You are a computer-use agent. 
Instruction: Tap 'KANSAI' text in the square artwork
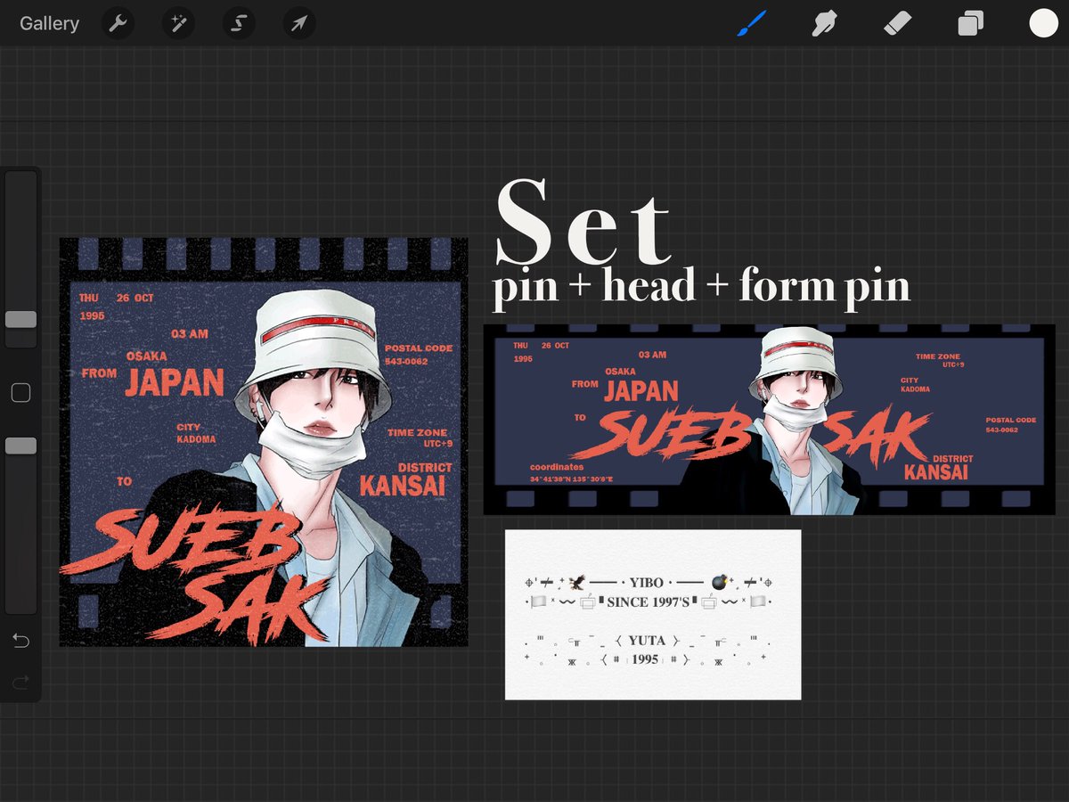tap(402, 486)
